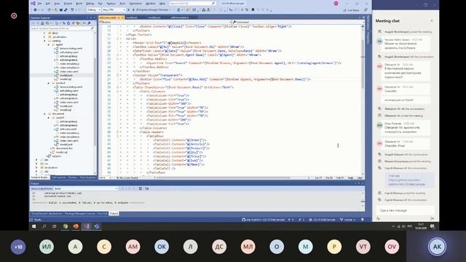
Task: Open the Package Manager Console tab
Action: (x=79, y=213)
